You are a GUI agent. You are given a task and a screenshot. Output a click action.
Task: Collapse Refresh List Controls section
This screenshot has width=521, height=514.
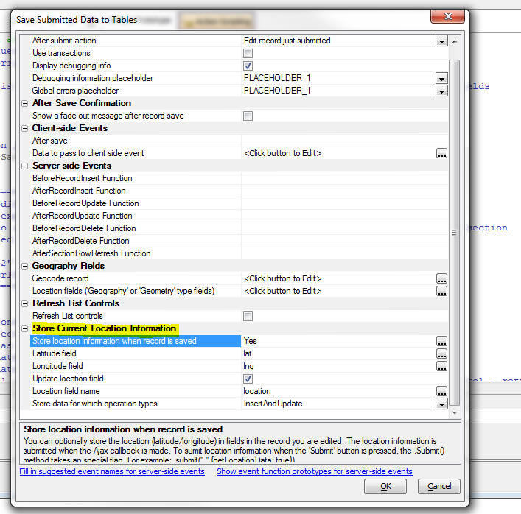click(24, 303)
